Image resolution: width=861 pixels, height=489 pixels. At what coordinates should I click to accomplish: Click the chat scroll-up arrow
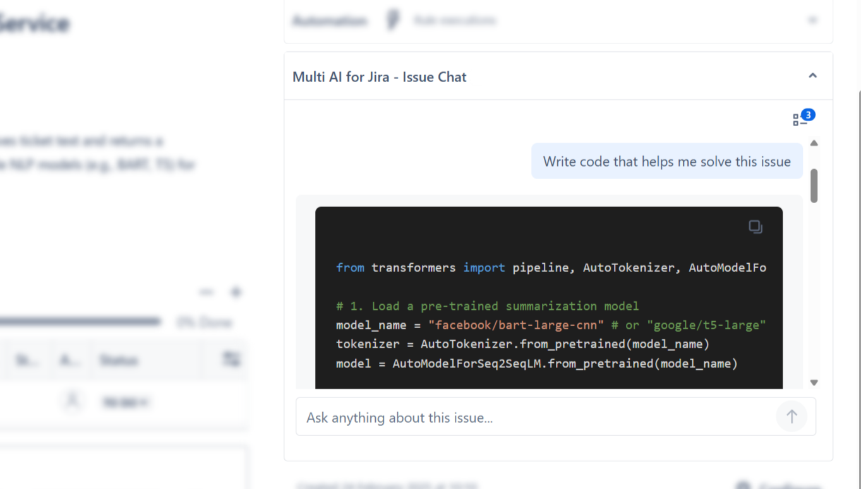click(x=814, y=143)
